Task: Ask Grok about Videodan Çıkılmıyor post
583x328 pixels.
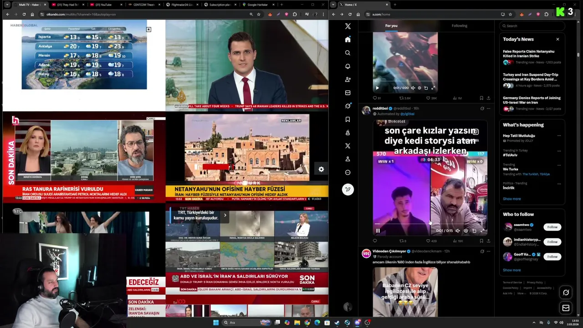Action: [482, 251]
